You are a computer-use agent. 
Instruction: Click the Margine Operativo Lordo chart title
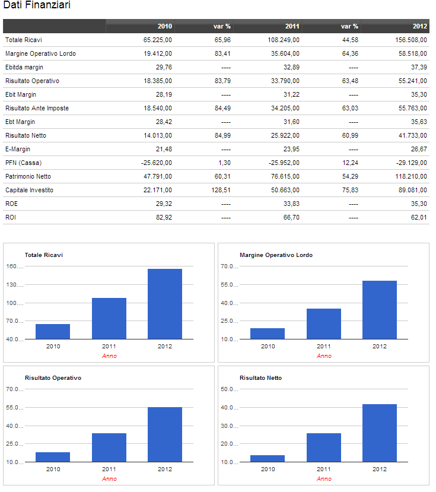276,255
